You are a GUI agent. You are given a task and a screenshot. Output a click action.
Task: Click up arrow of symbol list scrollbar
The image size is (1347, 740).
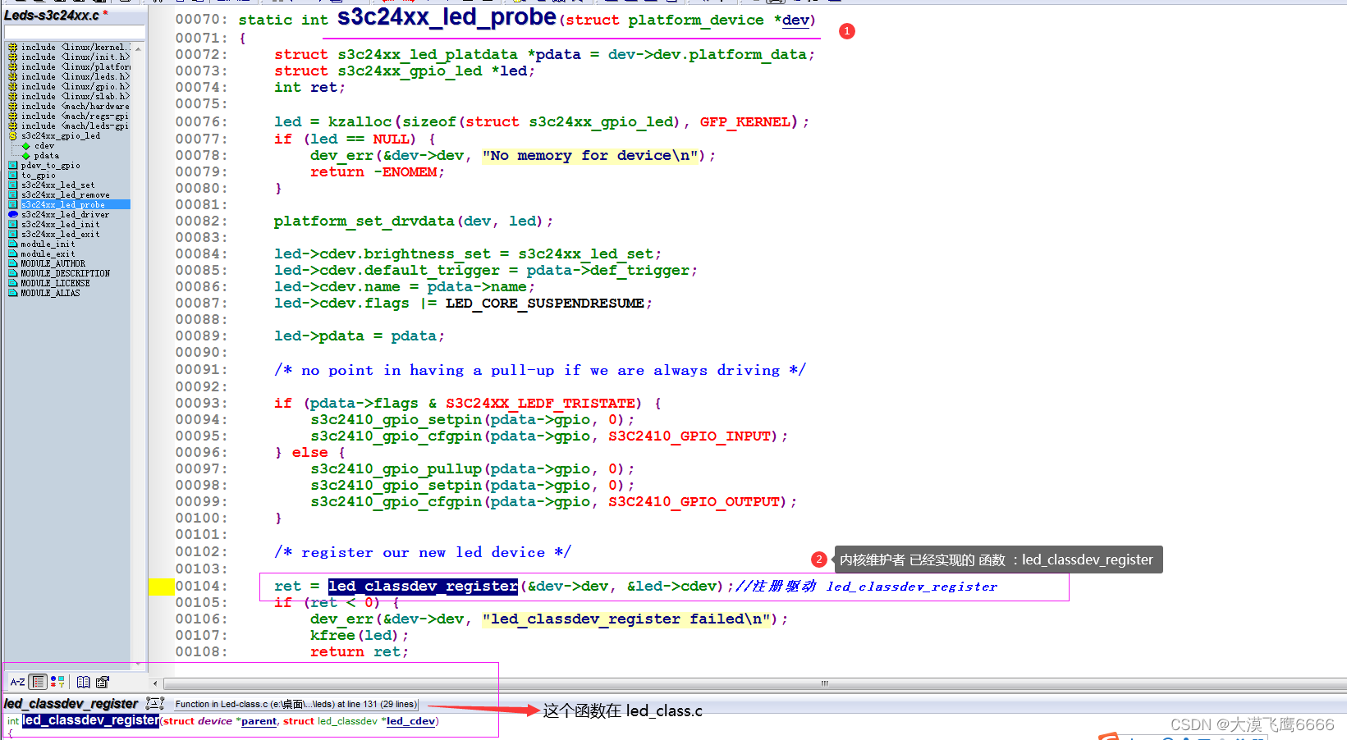coord(138,48)
